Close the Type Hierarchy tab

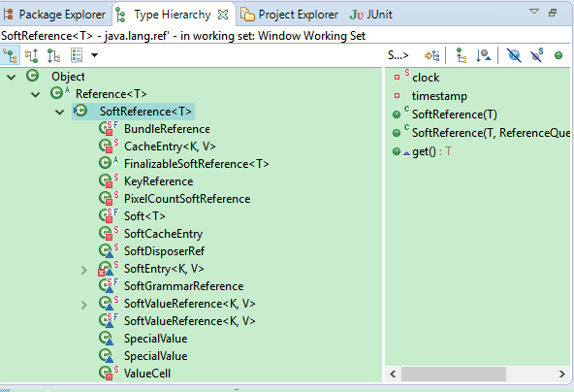click(223, 15)
